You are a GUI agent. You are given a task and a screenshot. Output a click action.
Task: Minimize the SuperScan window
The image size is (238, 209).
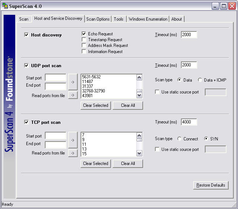[x=215, y=6]
